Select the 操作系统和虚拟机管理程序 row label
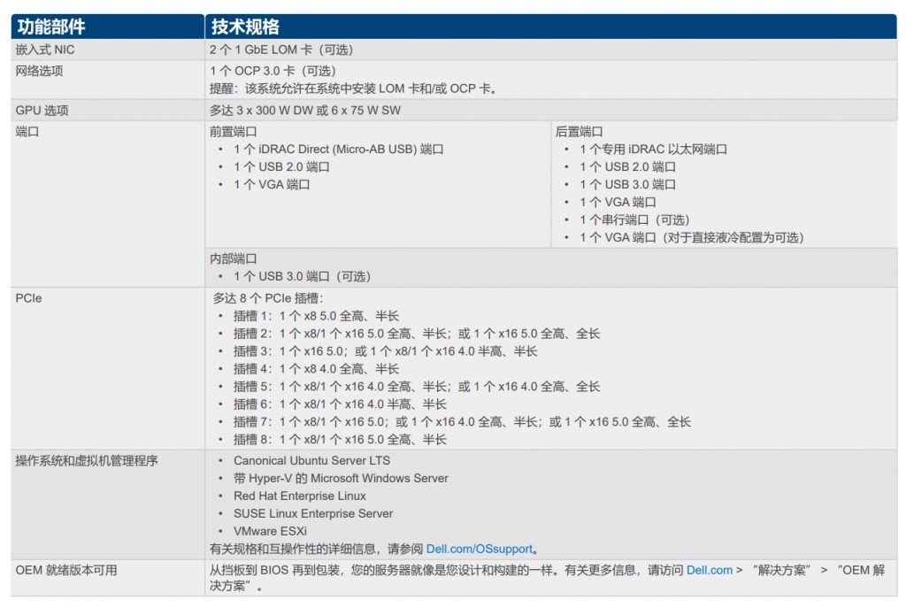 pos(87,461)
